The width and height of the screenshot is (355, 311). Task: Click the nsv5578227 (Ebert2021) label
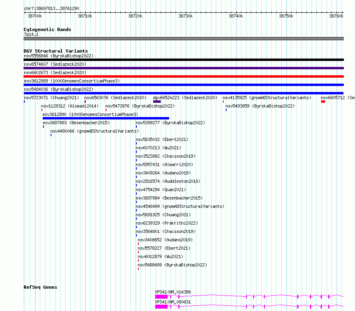point(164,248)
